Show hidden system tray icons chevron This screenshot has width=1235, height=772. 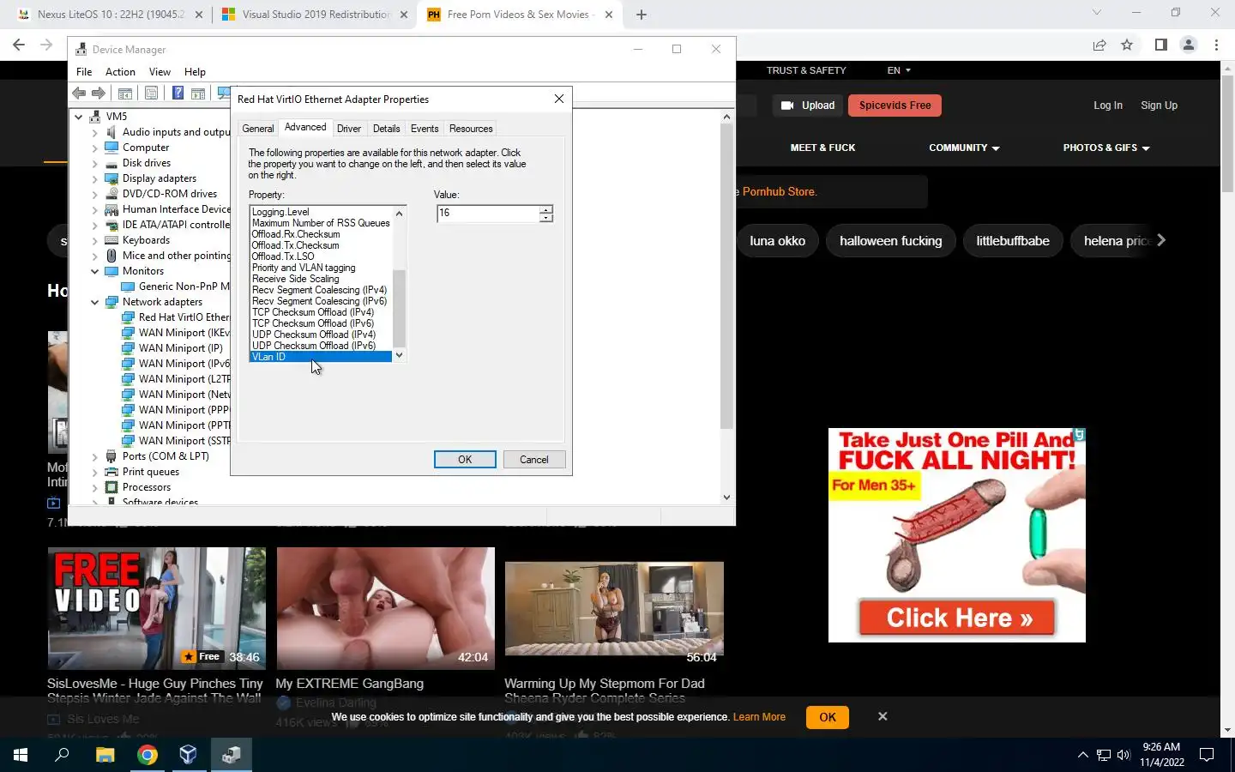[x=1082, y=755]
